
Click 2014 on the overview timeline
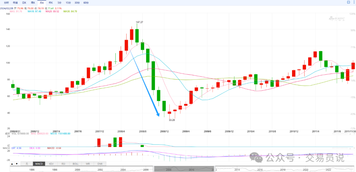coord(237,170)
